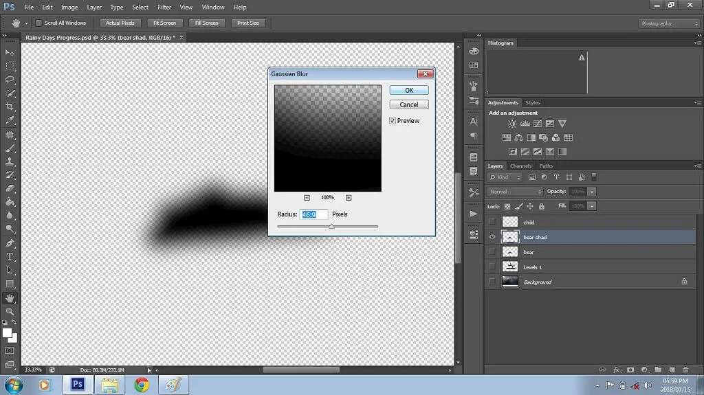The height and width of the screenshot is (395, 704).
Task: Click the layer style fx icon
Action: click(x=617, y=370)
